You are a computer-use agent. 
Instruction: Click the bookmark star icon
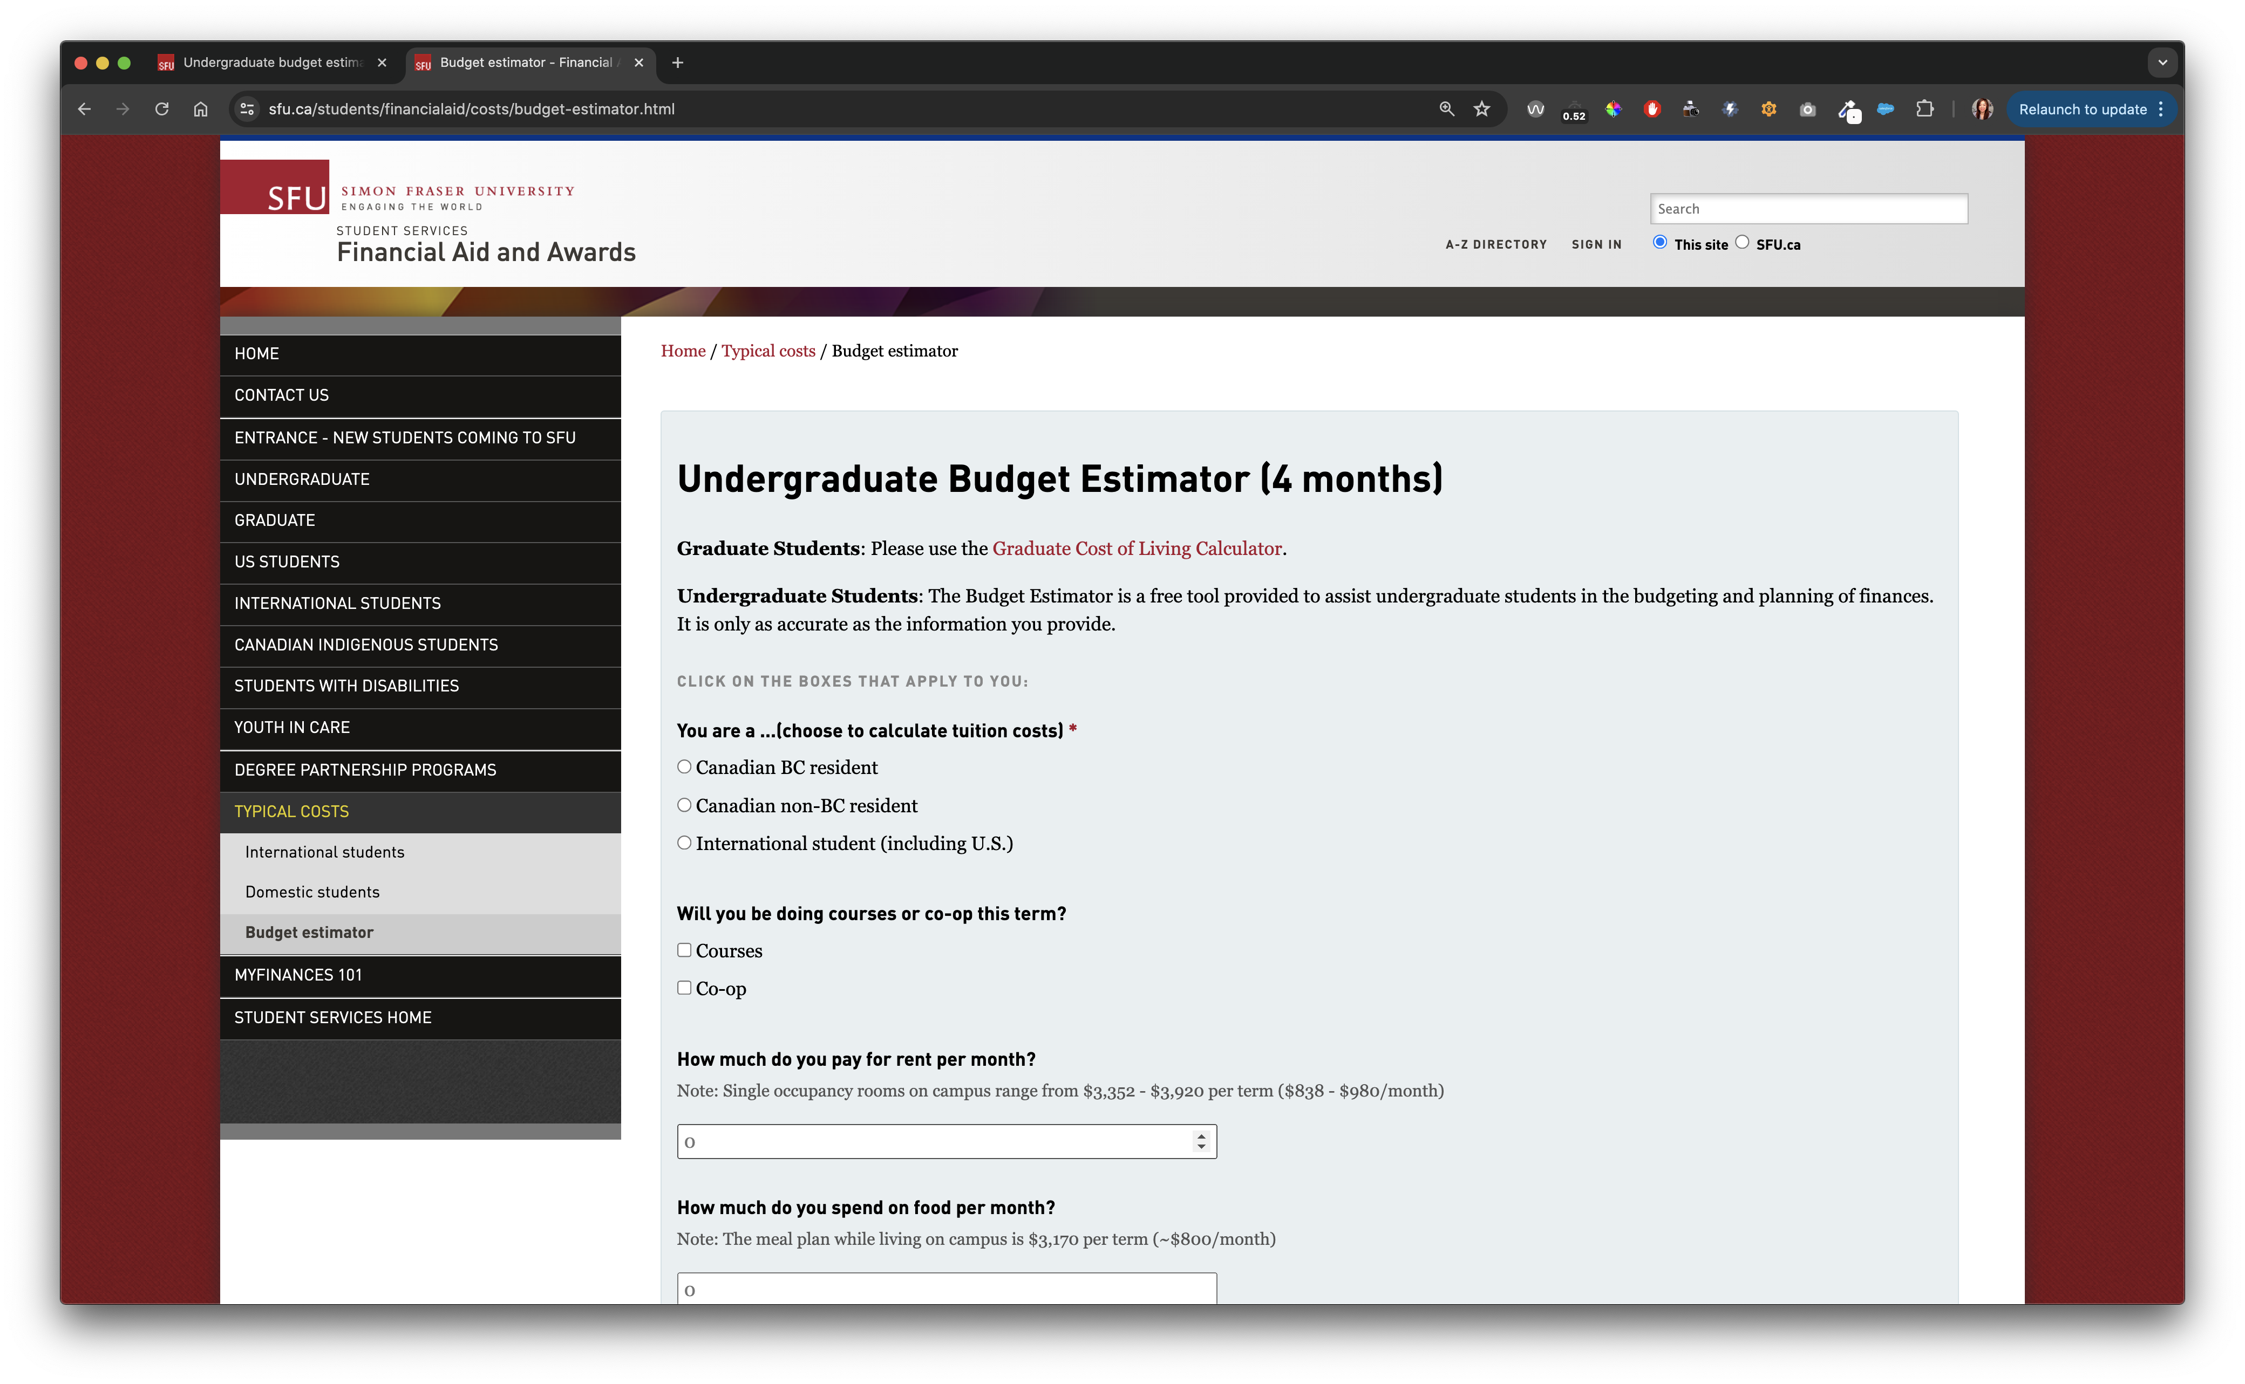coord(1481,109)
